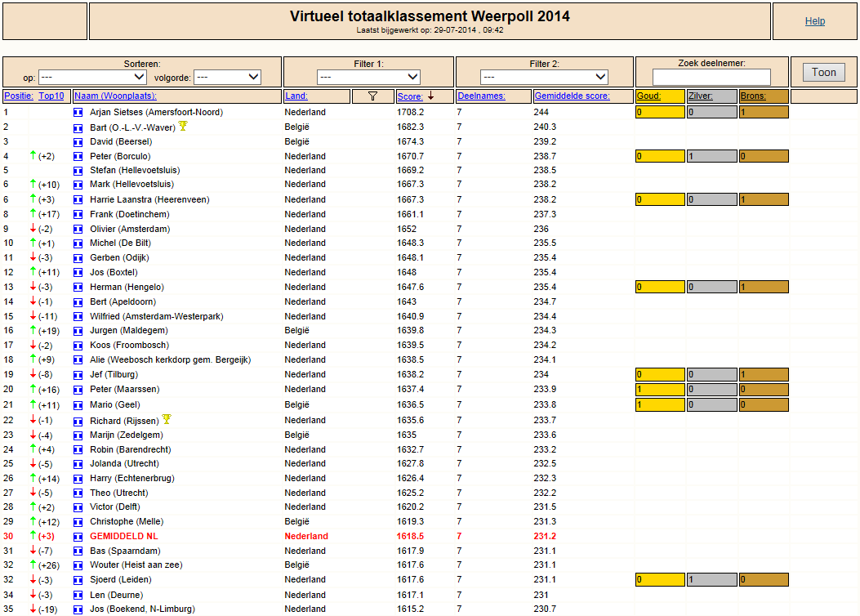Expand the Filter 1 dropdown
The image size is (860, 616).
(x=368, y=78)
